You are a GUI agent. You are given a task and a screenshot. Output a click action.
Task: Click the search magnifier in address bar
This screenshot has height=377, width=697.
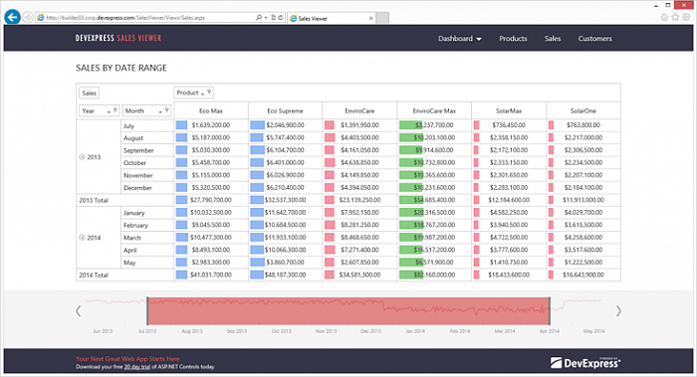click(x=259, y=17)
